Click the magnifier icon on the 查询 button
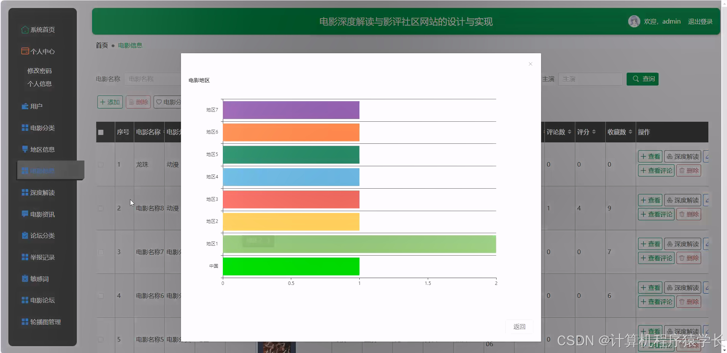This screenshot has width=727, height=353. pos(635,79)
